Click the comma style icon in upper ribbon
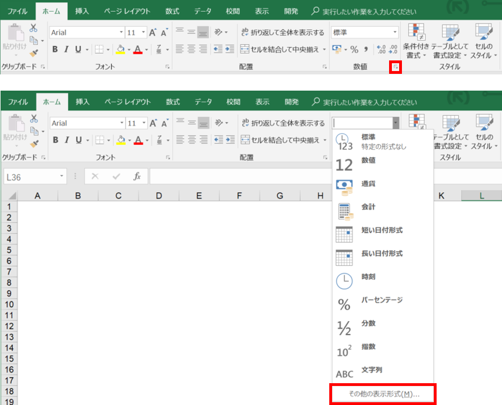 click(x=366, y=50)
